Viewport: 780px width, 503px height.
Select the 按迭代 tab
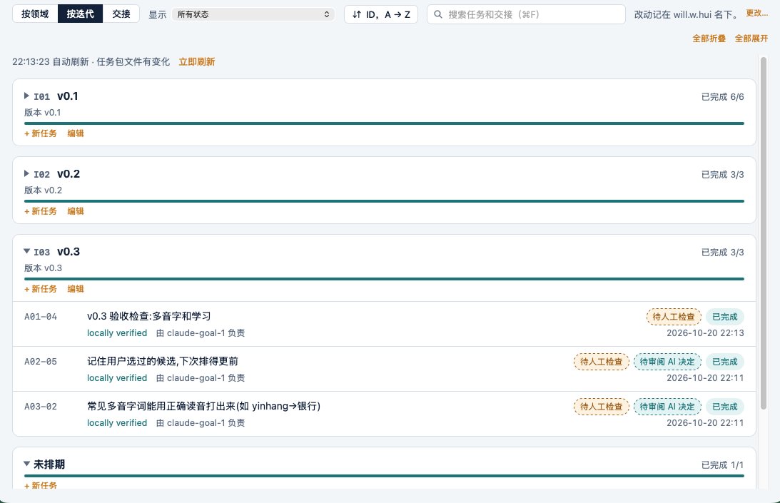pos(81,14)
